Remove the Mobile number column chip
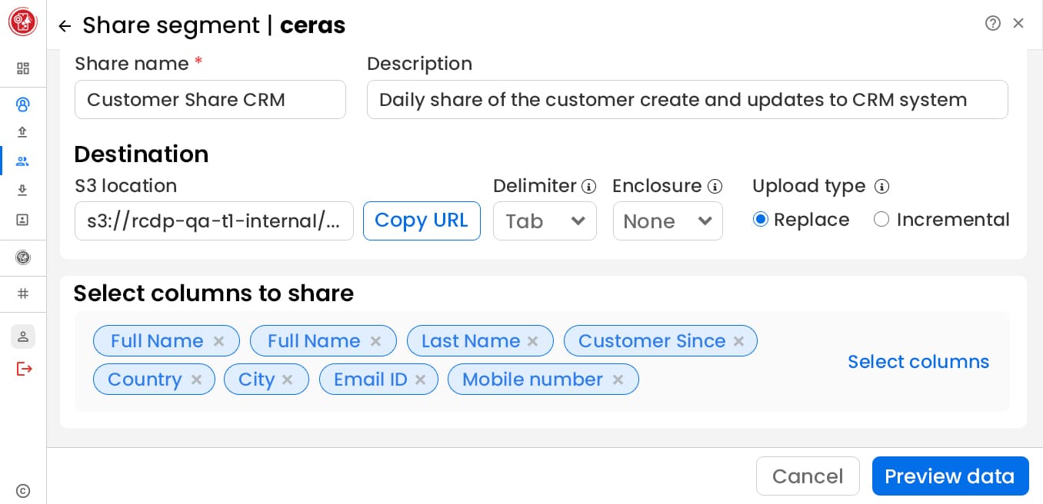This screenshot has width=1043, height=504. point(618,380)
